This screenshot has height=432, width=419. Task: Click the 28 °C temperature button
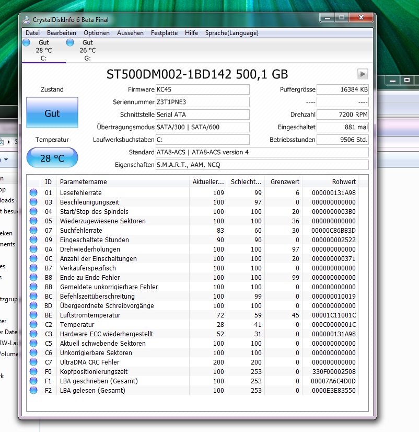point(52,157)
